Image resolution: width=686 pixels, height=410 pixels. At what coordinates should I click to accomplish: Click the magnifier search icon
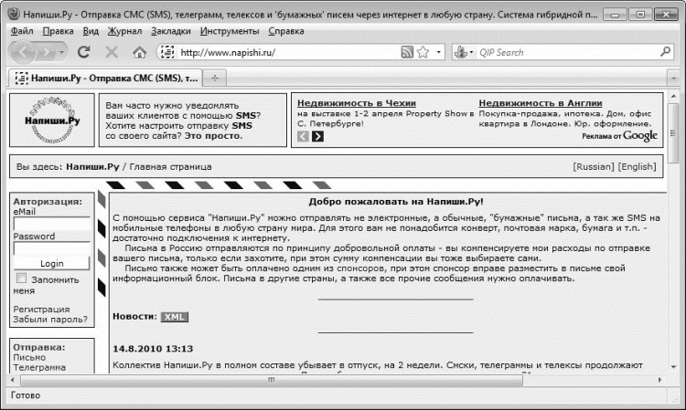click(666, 52)
